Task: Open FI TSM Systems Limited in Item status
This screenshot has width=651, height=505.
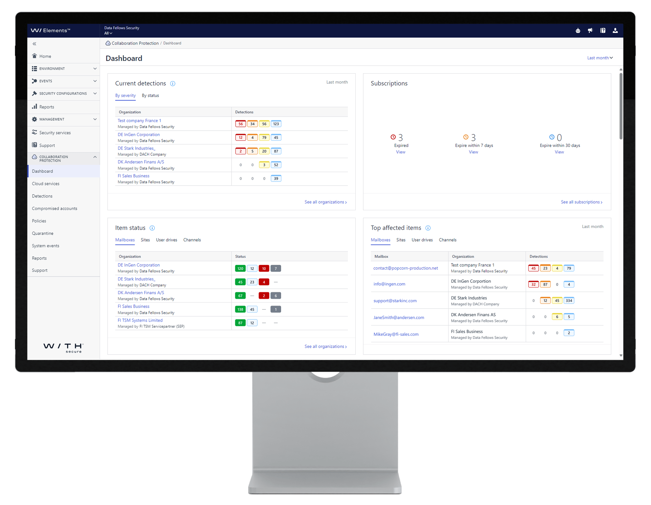Action: (x=140, y=321)
